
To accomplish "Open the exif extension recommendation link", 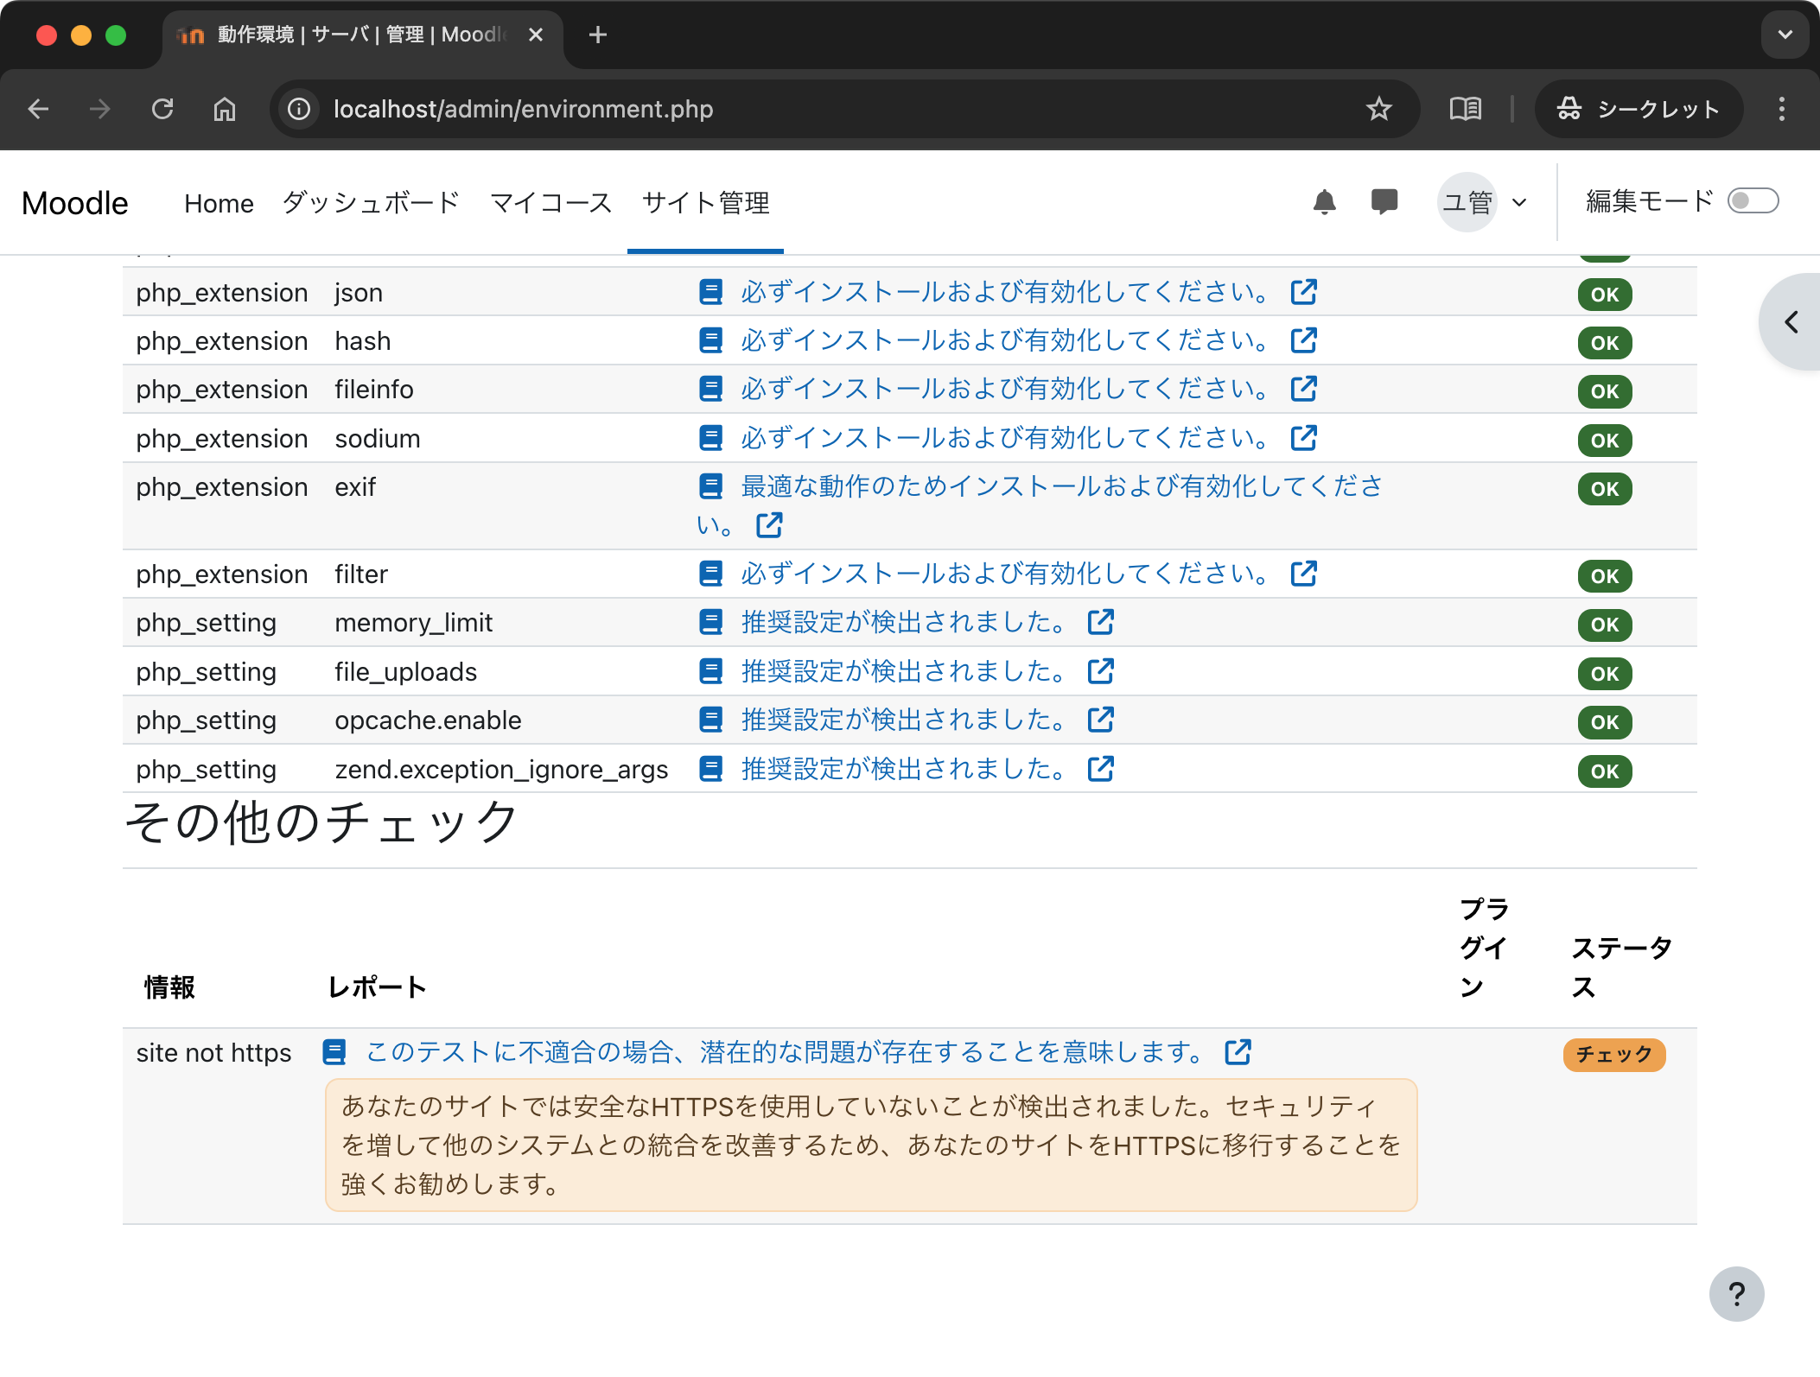I will click(1061, 487).
